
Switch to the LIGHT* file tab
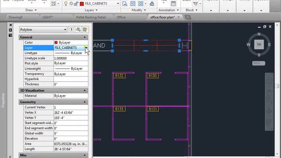pos(47,17)
